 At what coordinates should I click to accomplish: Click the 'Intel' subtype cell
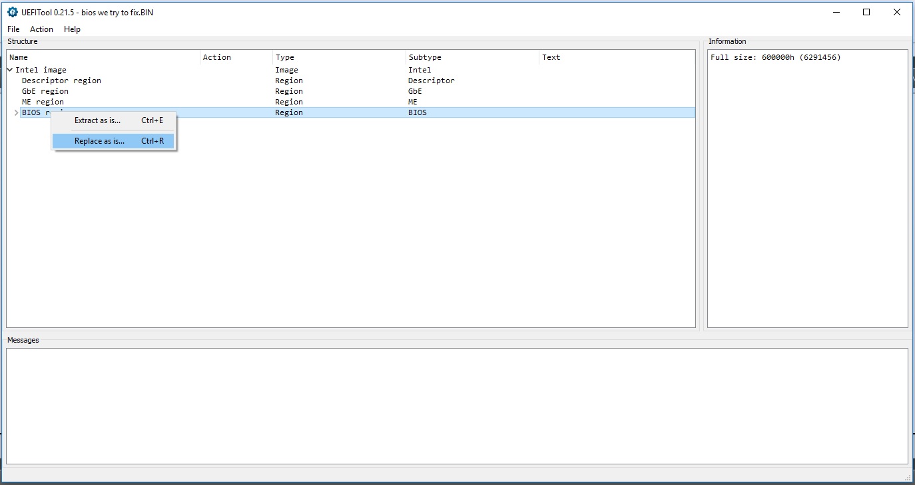point(420,70)
